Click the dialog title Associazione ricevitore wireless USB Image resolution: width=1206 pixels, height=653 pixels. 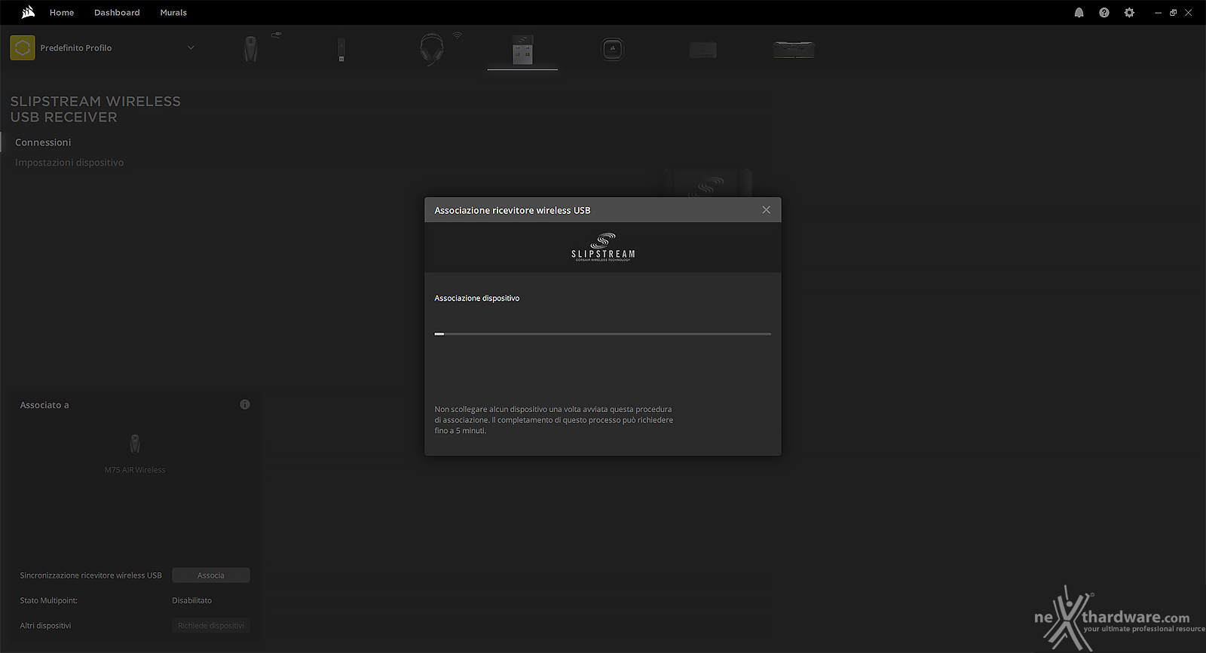pyautogui.click(x=513, y=210)
